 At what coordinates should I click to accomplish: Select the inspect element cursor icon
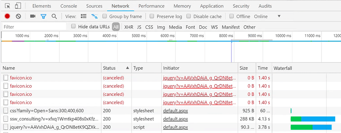[x=7, y=6]
